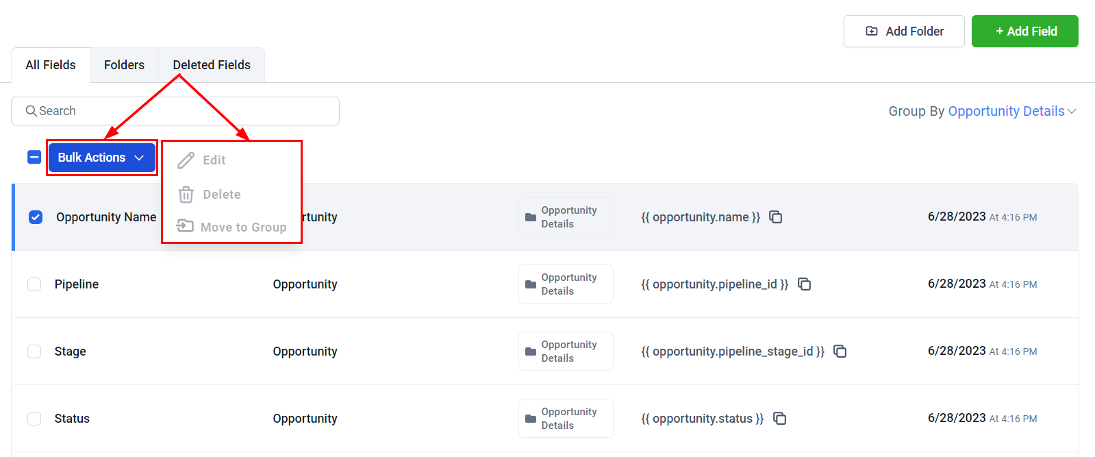Open the Bulk Actions dropdown
This screenshot has width=1095, height=457.
pos(101,158)
